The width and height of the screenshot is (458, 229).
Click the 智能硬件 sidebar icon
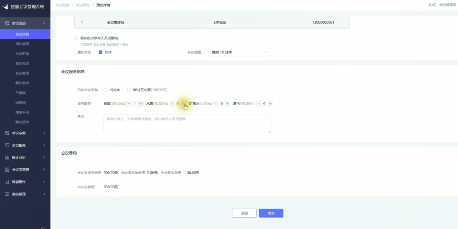[x=7, y=182]
